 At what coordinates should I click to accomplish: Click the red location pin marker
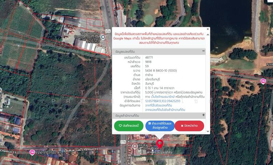pos(160,143)
